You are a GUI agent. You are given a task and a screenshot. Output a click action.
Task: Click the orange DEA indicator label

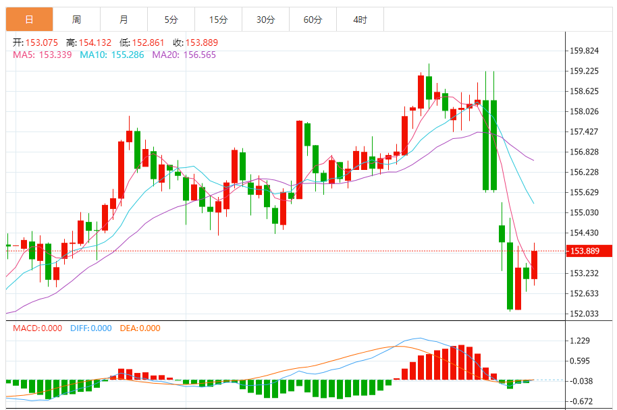(140, 328)
